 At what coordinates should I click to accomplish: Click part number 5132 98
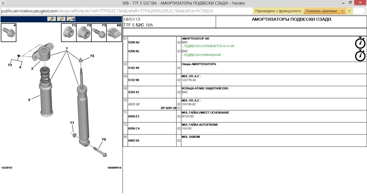pyautogui.click(x=134, y=80)
